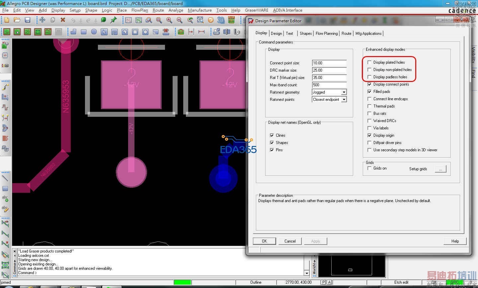Open Setup grids ellipsis button

[x=440, y=169]
